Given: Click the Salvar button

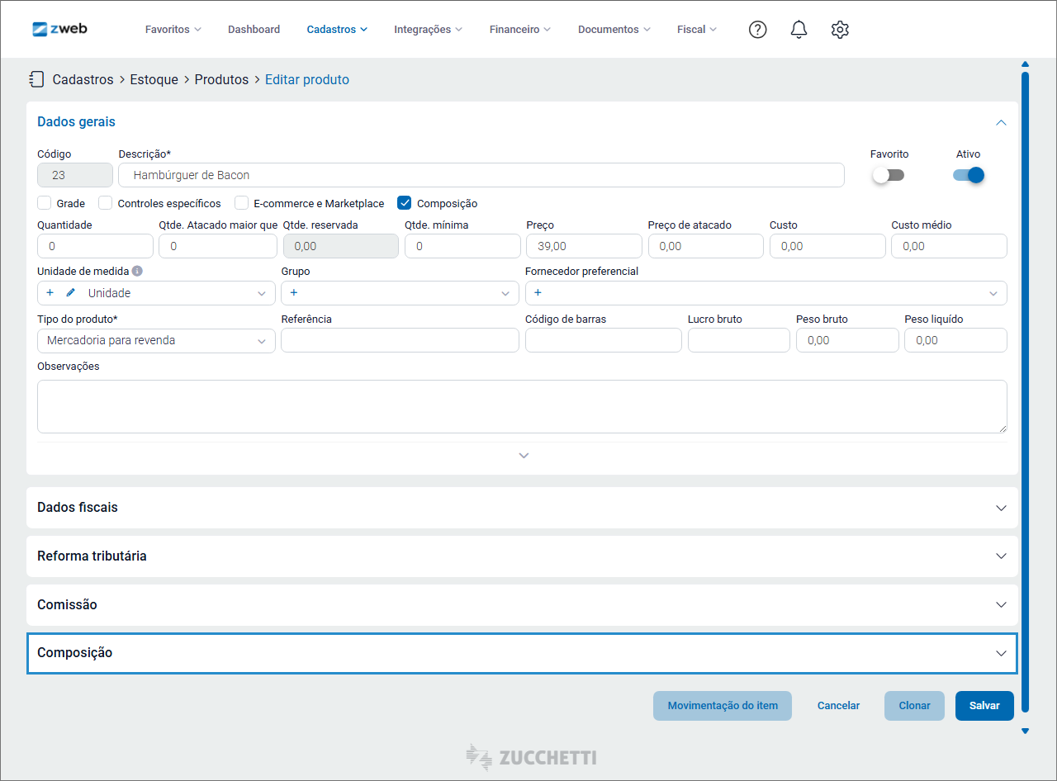Looking at the screenshot, I should pyautogui.click(x=984, y=706).
